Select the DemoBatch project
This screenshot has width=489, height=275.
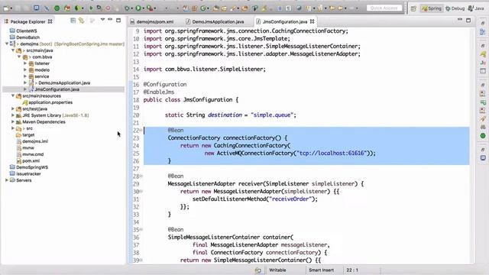[28, 37]
